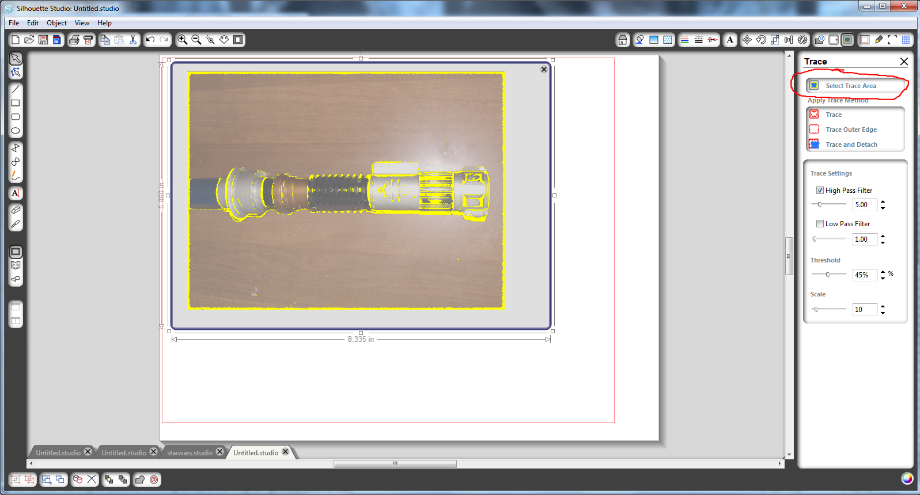The height and width of the screenshot is (495, 920).
Task: Toggle the grid display icon
Action: coord(906,40)
